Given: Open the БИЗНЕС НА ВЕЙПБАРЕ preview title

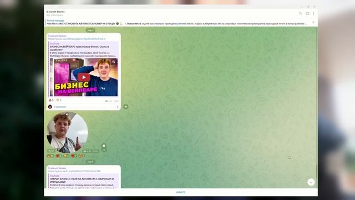Looking at the screenshot, I should tap(79, 48).
